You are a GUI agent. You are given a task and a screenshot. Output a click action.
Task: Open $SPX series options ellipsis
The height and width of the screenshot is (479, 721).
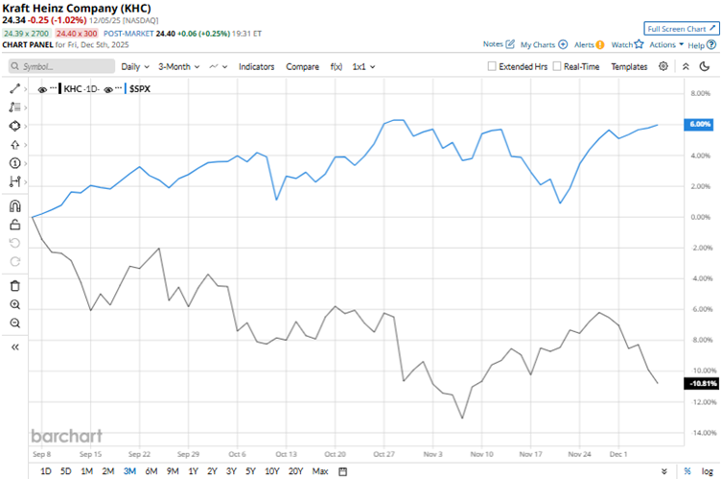coord(119,87)
